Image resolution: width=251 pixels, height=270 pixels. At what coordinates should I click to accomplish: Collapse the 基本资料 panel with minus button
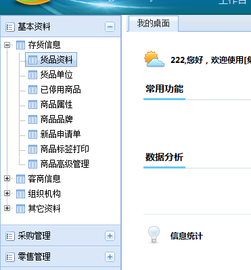(x=110, y=27)
